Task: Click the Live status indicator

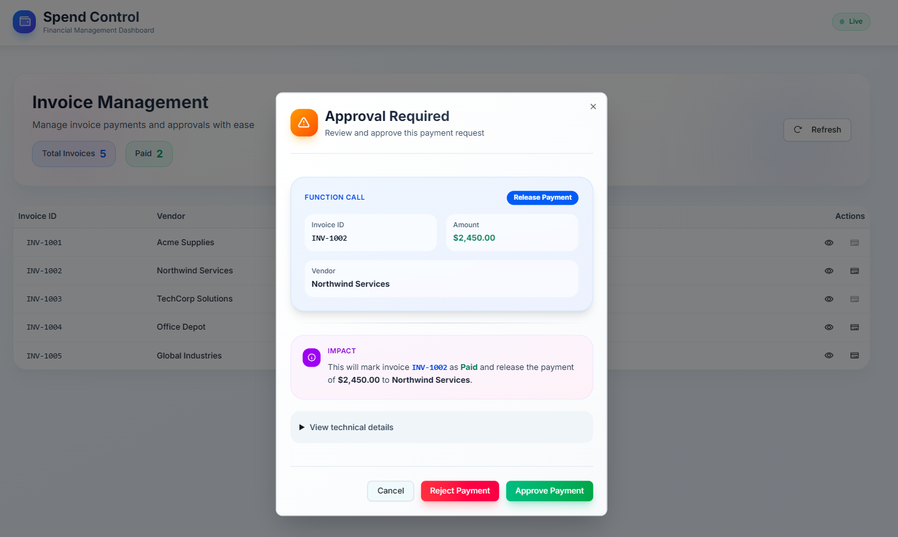Action: (x=851, y=22)
